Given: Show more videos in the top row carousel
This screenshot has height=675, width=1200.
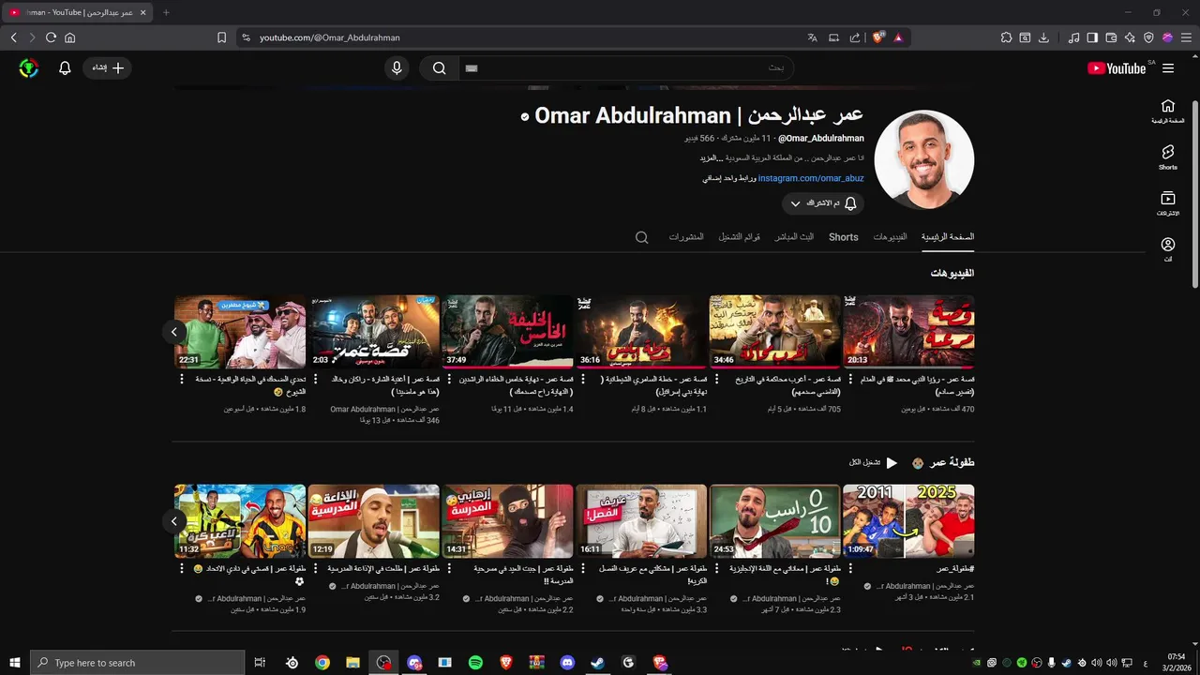Looking at the screenshot, I should coord(174,331).
